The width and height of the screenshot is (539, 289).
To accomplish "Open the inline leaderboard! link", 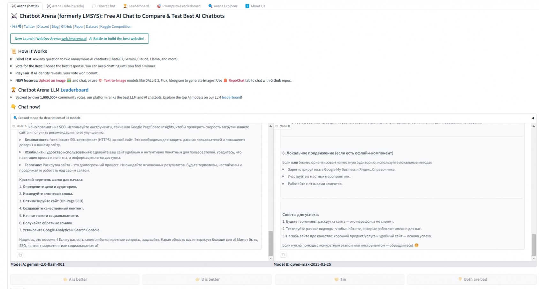I will click(232, 97).
